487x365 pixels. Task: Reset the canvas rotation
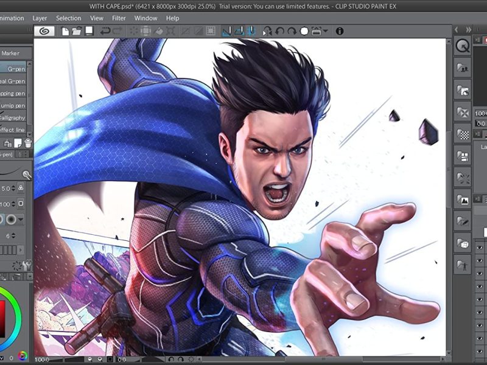(304, 31)
